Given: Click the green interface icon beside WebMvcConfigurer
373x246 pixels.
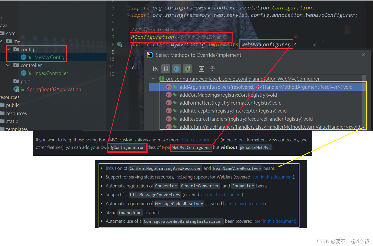Looking at the screenshot, I should pyautogui.click(x=162, y=79).
